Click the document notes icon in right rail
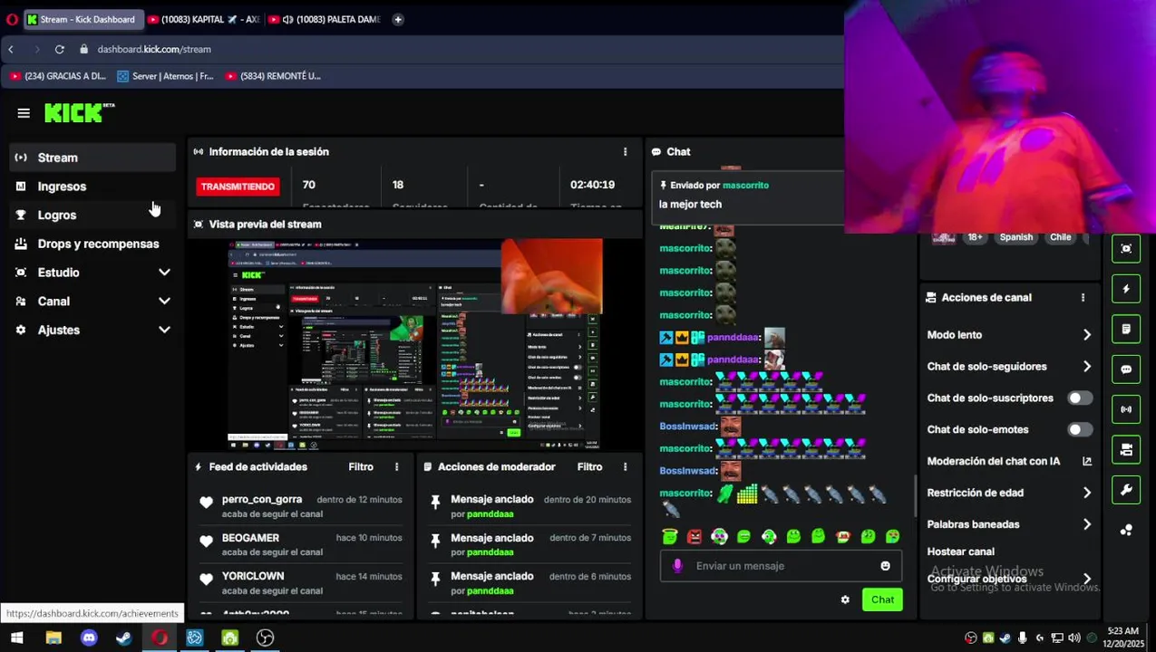The image size is (1156, 652). coord(1126,330)
